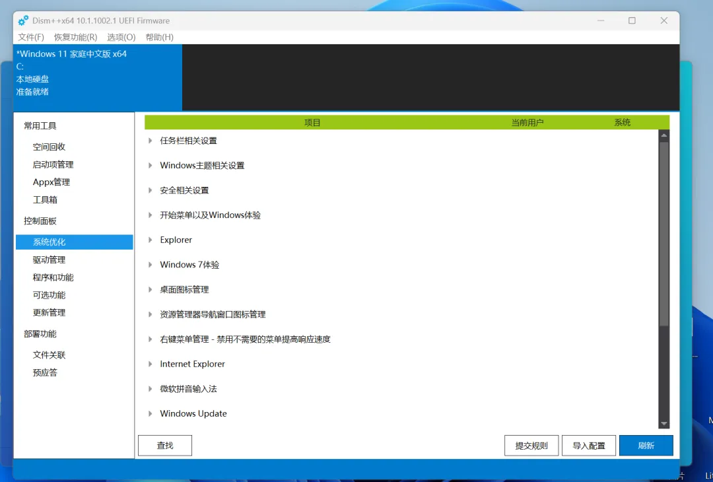
Task: Click the 任务栏相关设置 row text
Action: 188,141
